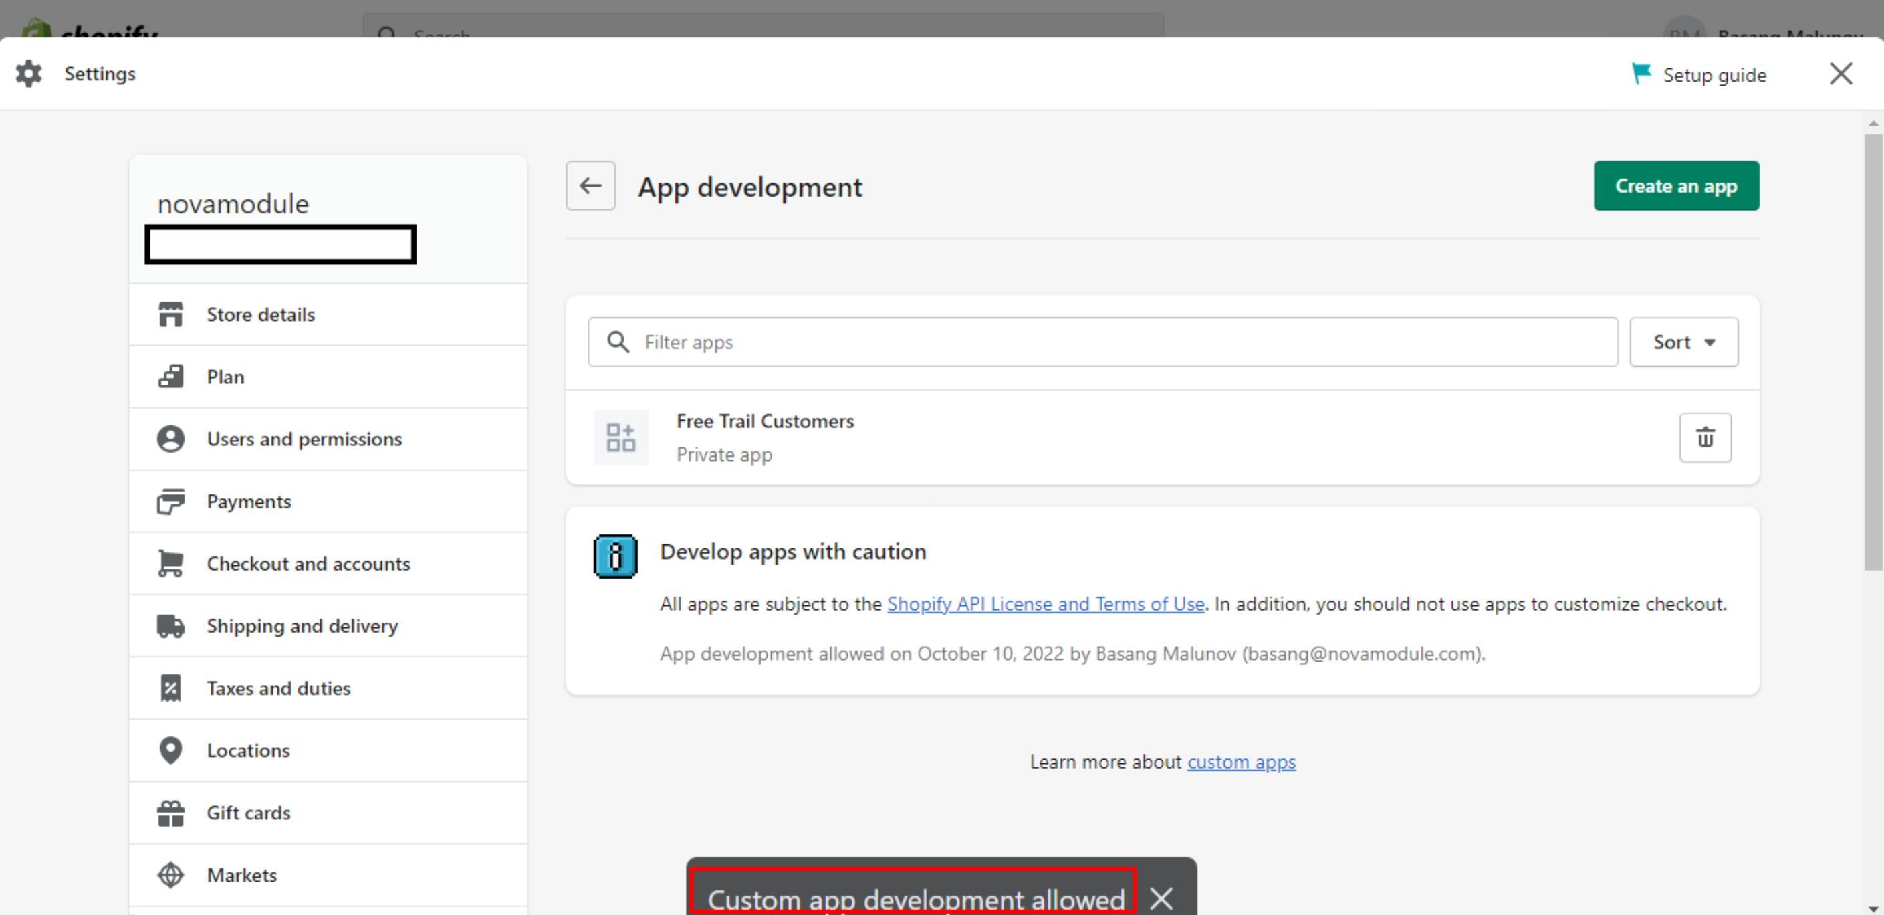Open the Free Trail Customers app
1884x915 pixels.
(x=764, y=421)
